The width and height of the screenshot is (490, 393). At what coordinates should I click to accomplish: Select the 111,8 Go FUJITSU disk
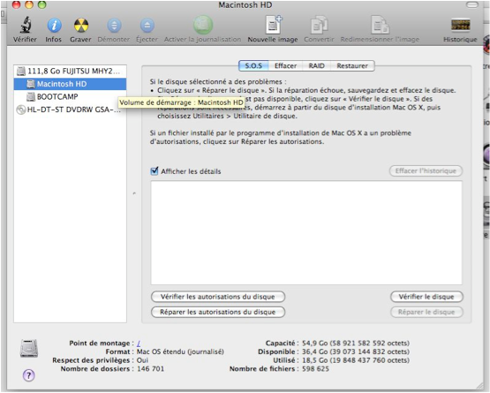[x=70, y=71]
